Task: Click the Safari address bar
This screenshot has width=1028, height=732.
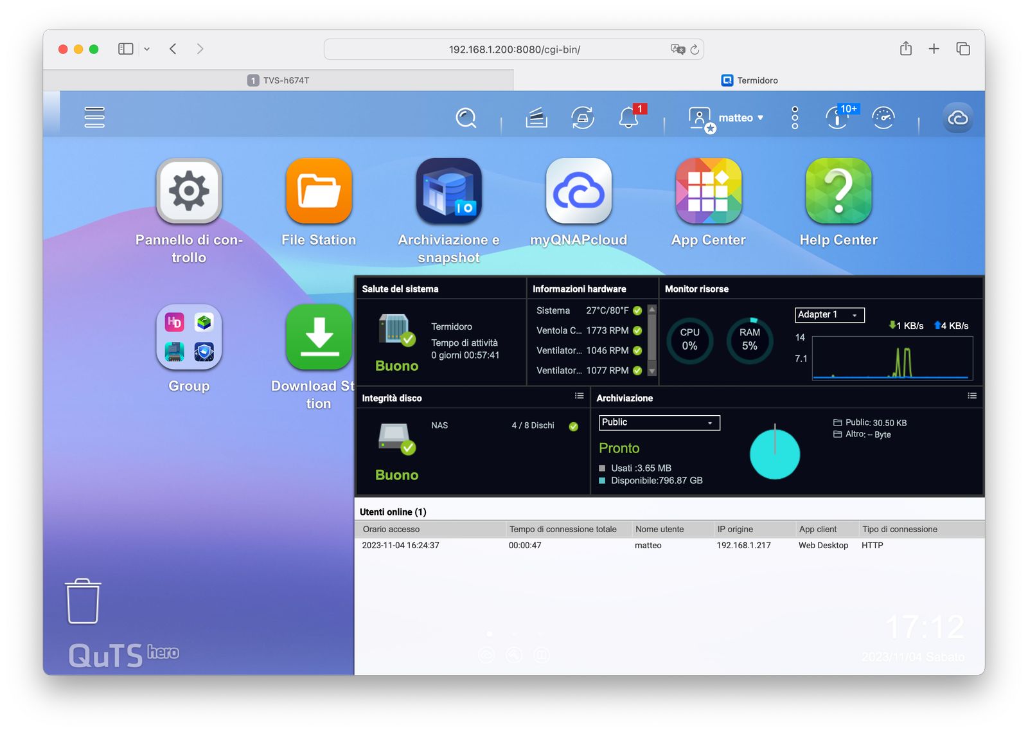Action: pos(514,49)
